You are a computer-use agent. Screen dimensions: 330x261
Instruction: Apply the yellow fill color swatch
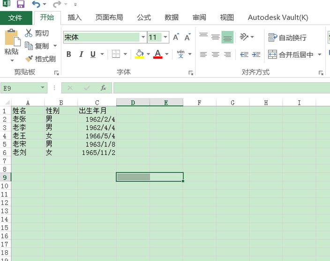139,54
